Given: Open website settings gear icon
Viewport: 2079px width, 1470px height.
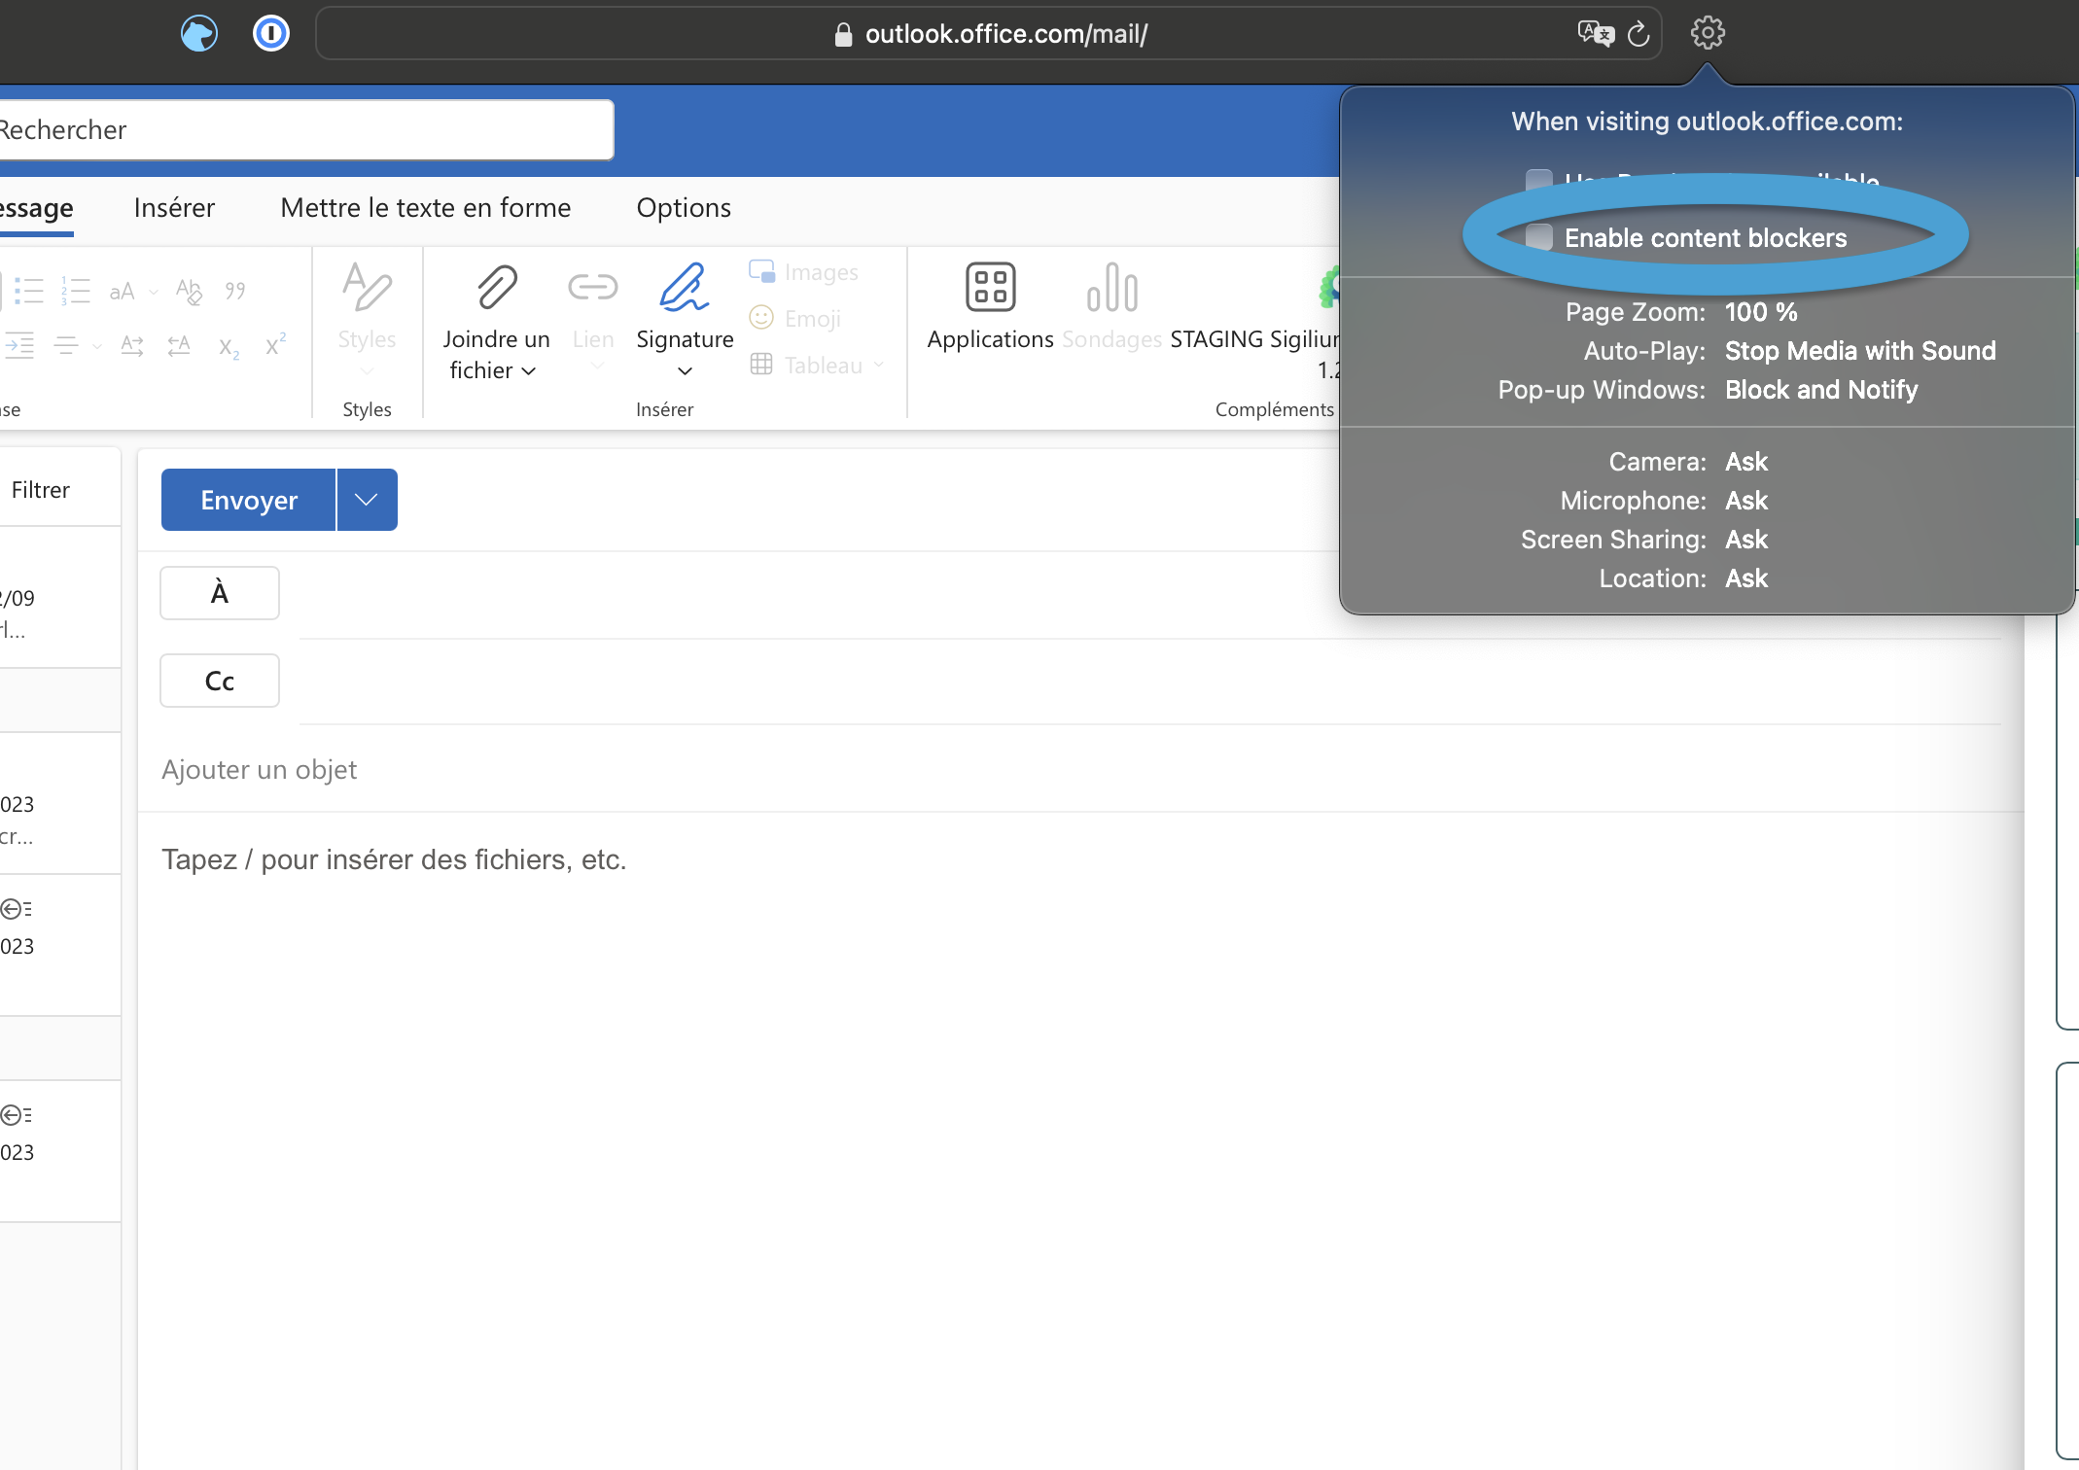Looking at the screenshot, I should point(1708,33).
